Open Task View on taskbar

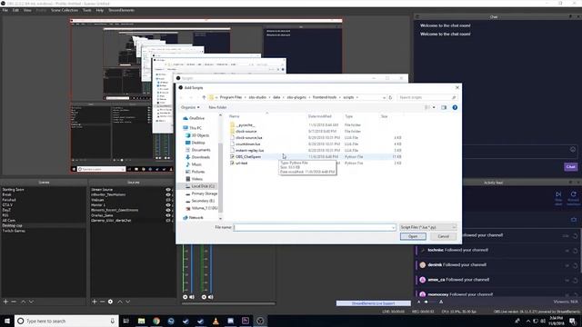point(125,321)
